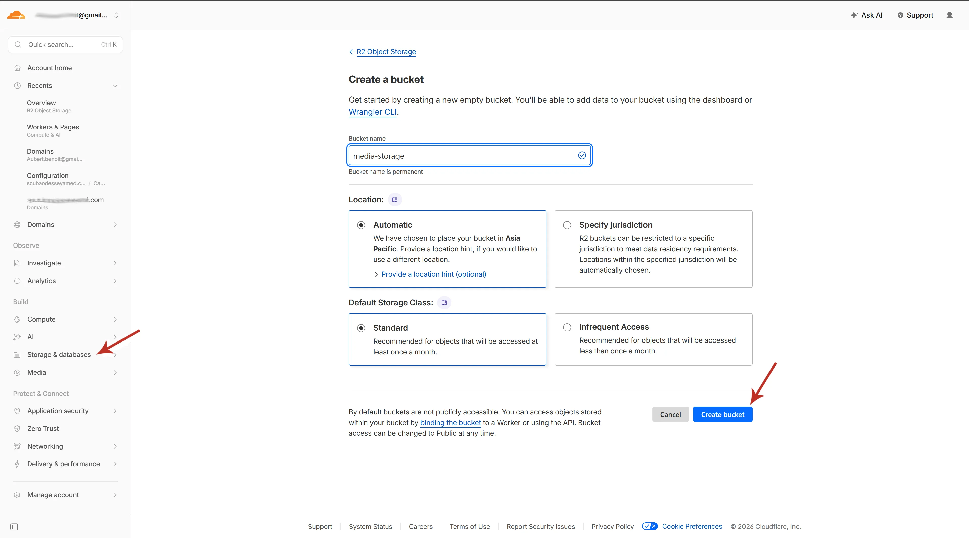The image size is (969, 538).
Task: Click the Cloudflare logo icon
Action: [16, 15]
